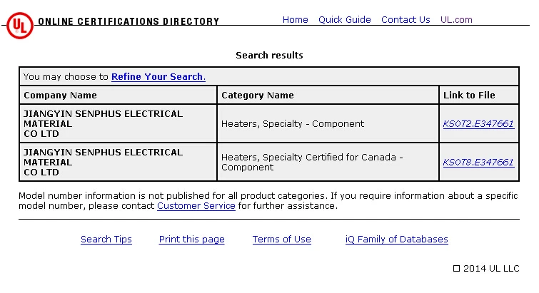539x293 pixels.
Task: Click the Search results heading
Action: (x=269, y=56)
